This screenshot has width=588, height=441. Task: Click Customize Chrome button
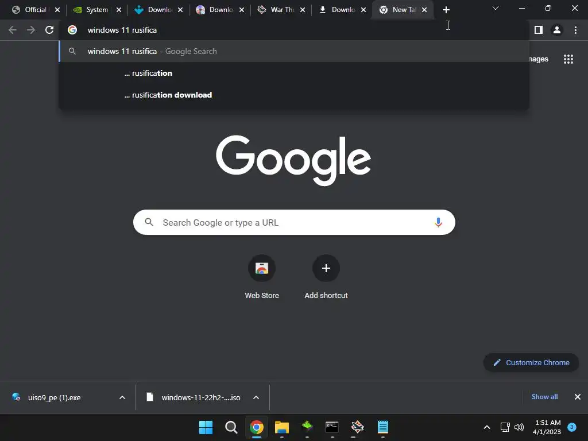(531, 363)
